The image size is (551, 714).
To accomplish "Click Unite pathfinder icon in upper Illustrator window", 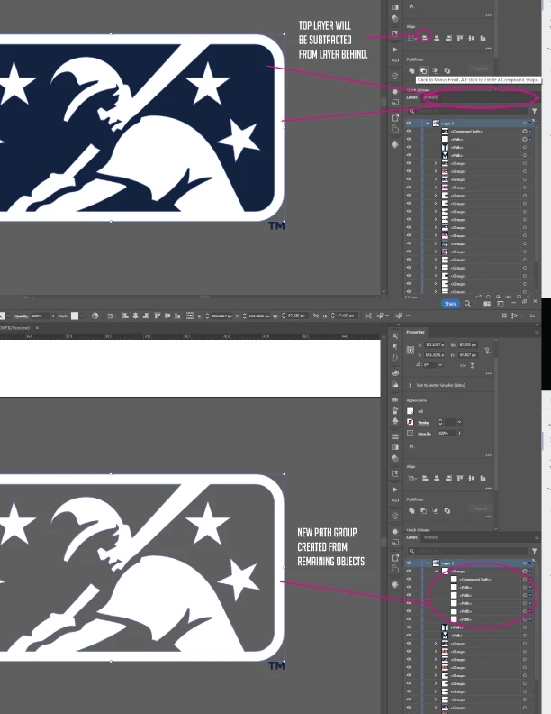I will [x=411, y=70].
